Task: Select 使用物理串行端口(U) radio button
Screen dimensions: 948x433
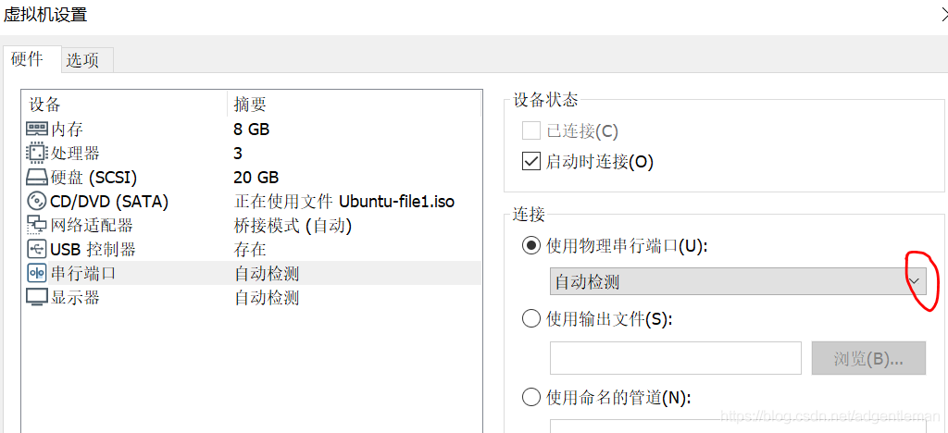Action: point(531,245)
